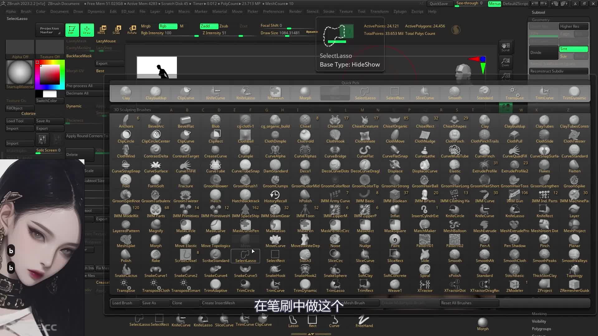Expand the Geometry section in the Subtool panel
Image resolution: width=598 pixels, height=336 pixels.
point(540,20)
